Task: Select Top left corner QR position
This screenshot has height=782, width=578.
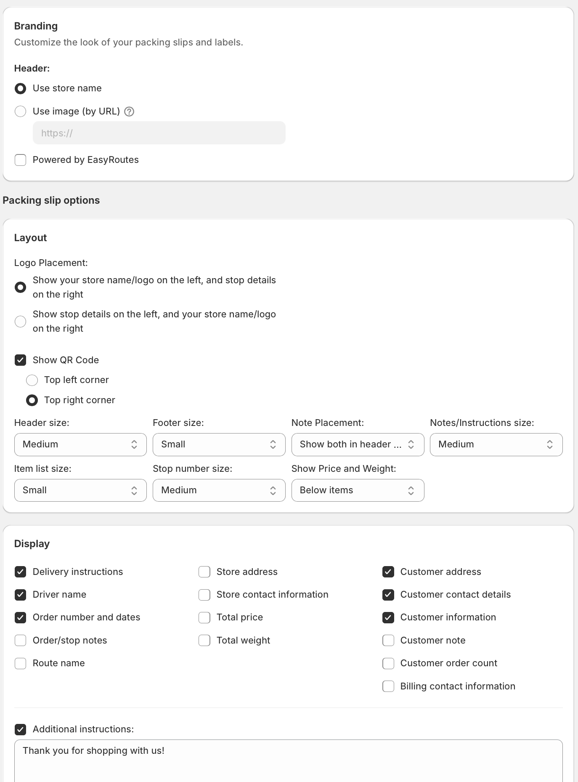Action: (x=32, y=380)
